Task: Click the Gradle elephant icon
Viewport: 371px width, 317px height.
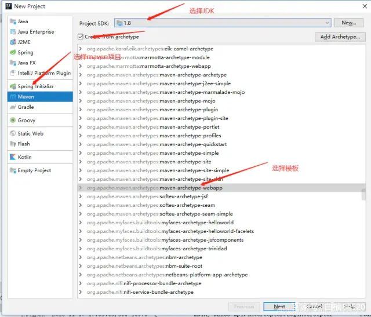Action: coord(13,107)
